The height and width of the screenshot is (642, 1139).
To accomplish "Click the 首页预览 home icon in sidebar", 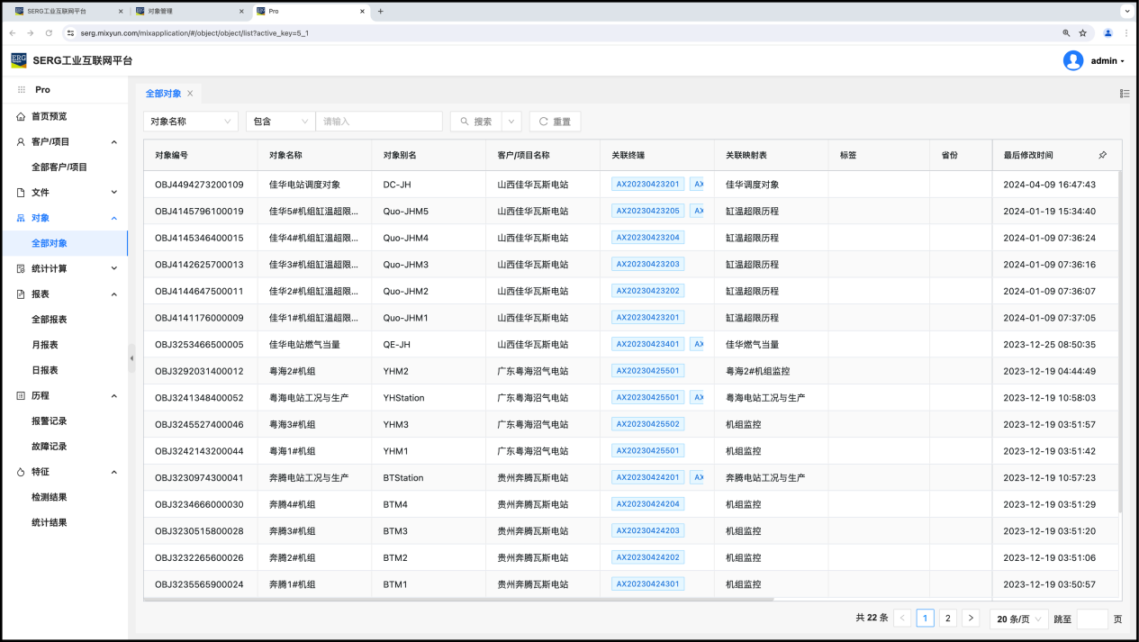I will pos(21,116).
